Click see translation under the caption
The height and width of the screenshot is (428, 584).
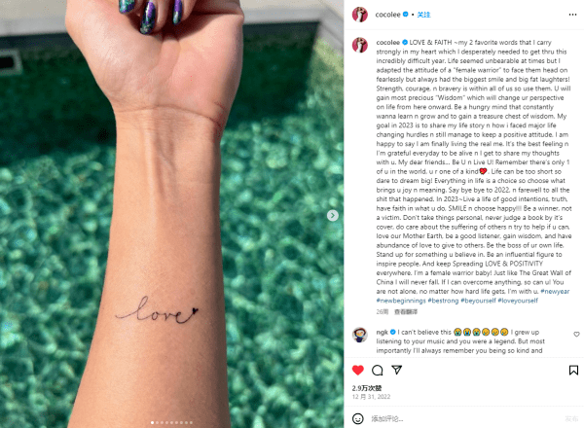[406, 312]
